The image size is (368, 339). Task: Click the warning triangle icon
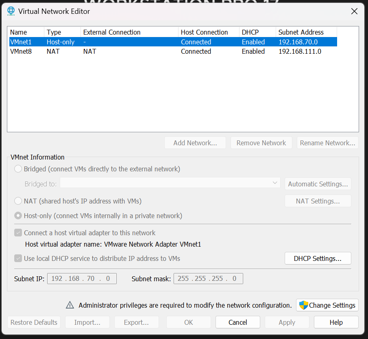tap(70, 305)
